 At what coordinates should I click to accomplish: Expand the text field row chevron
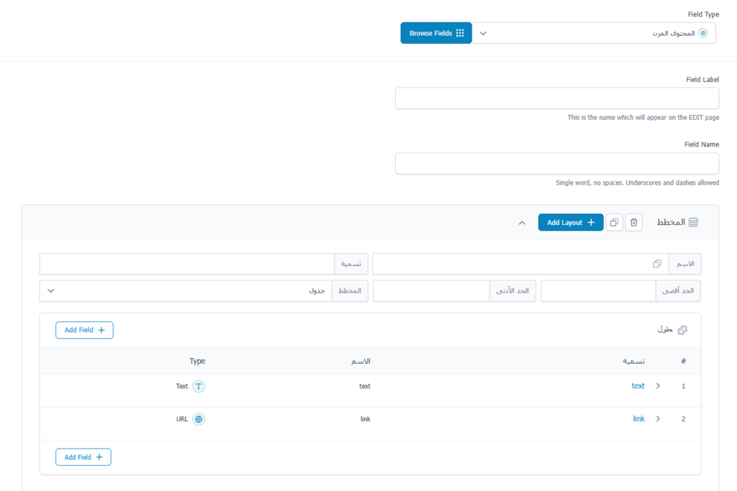tap(658, 386)
